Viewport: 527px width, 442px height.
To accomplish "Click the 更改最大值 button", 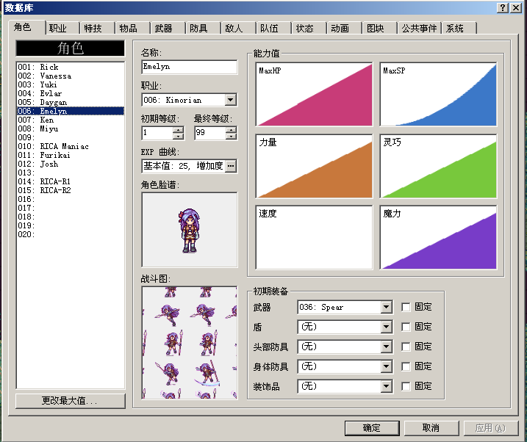I will [x=71, y=401].
